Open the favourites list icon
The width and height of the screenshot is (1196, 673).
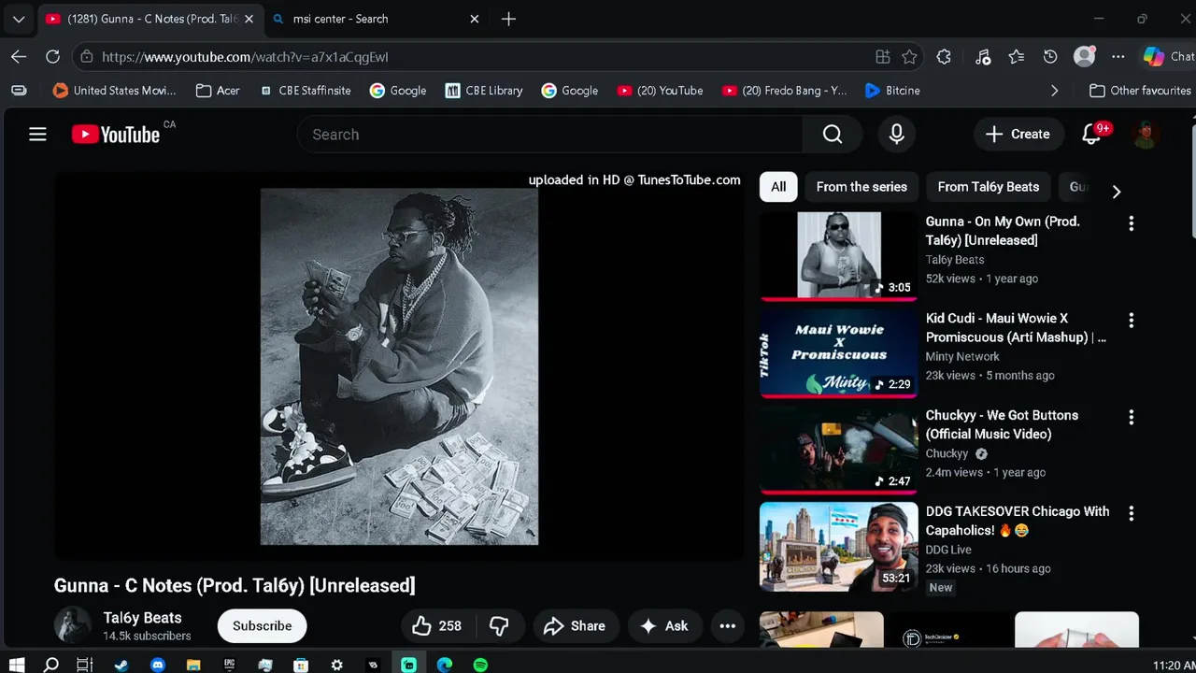click(1017, 57)
